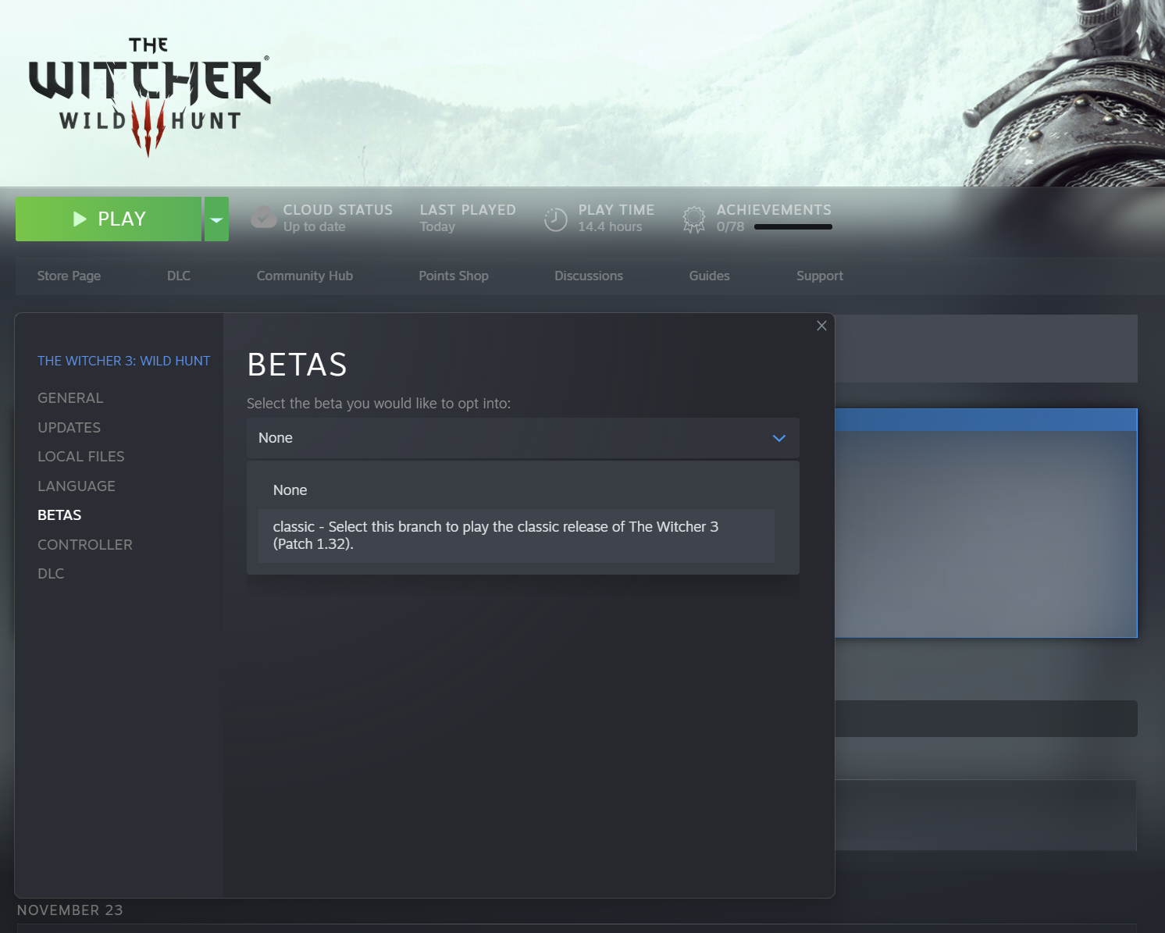This screenshot has height=933, width=1165.
Task: Close the game properties dialog
Action: [x=821, y=326]
